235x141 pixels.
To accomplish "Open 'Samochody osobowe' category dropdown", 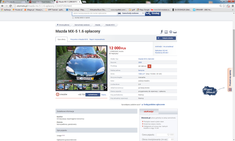I will click(x=131, y=13).
